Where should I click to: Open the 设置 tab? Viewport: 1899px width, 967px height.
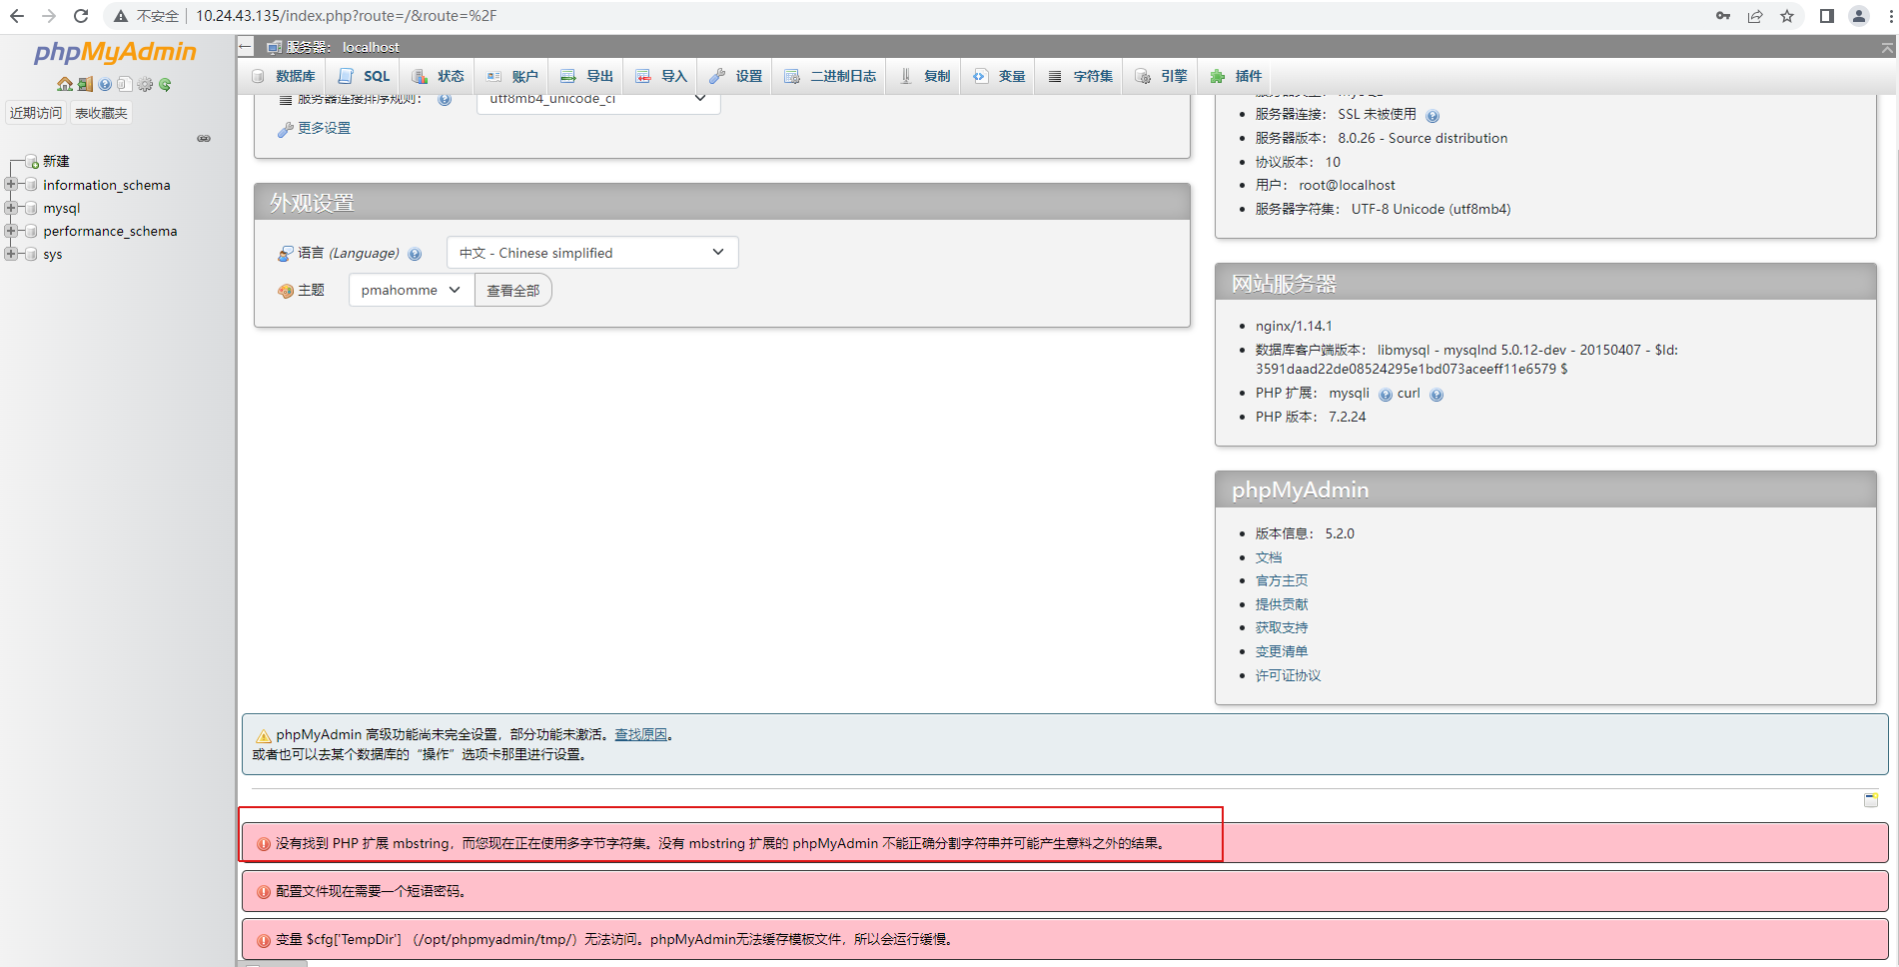tap(736, 76)
